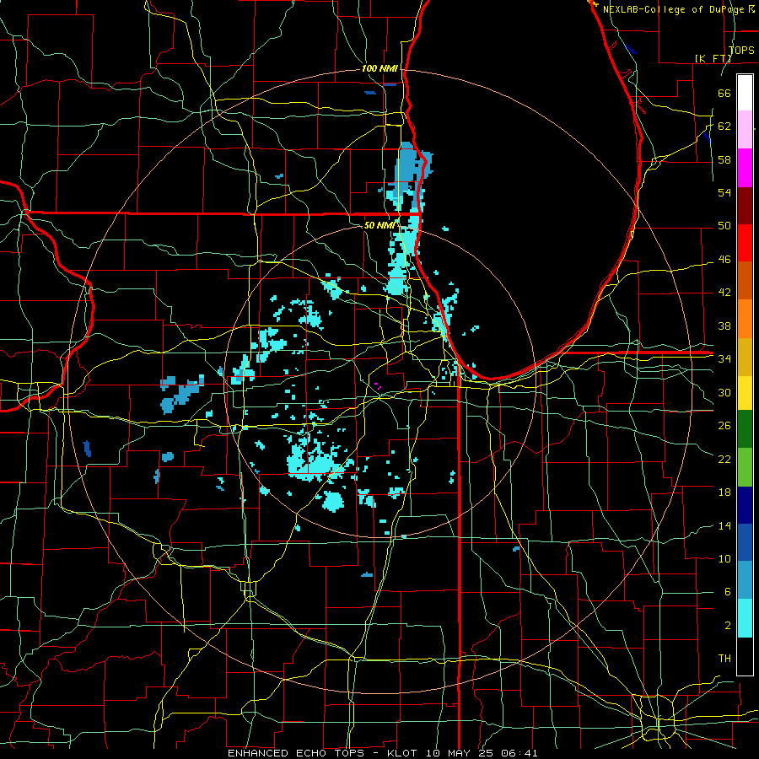
Task: Select the sky blue legend swatch
Action: [745, 580]
